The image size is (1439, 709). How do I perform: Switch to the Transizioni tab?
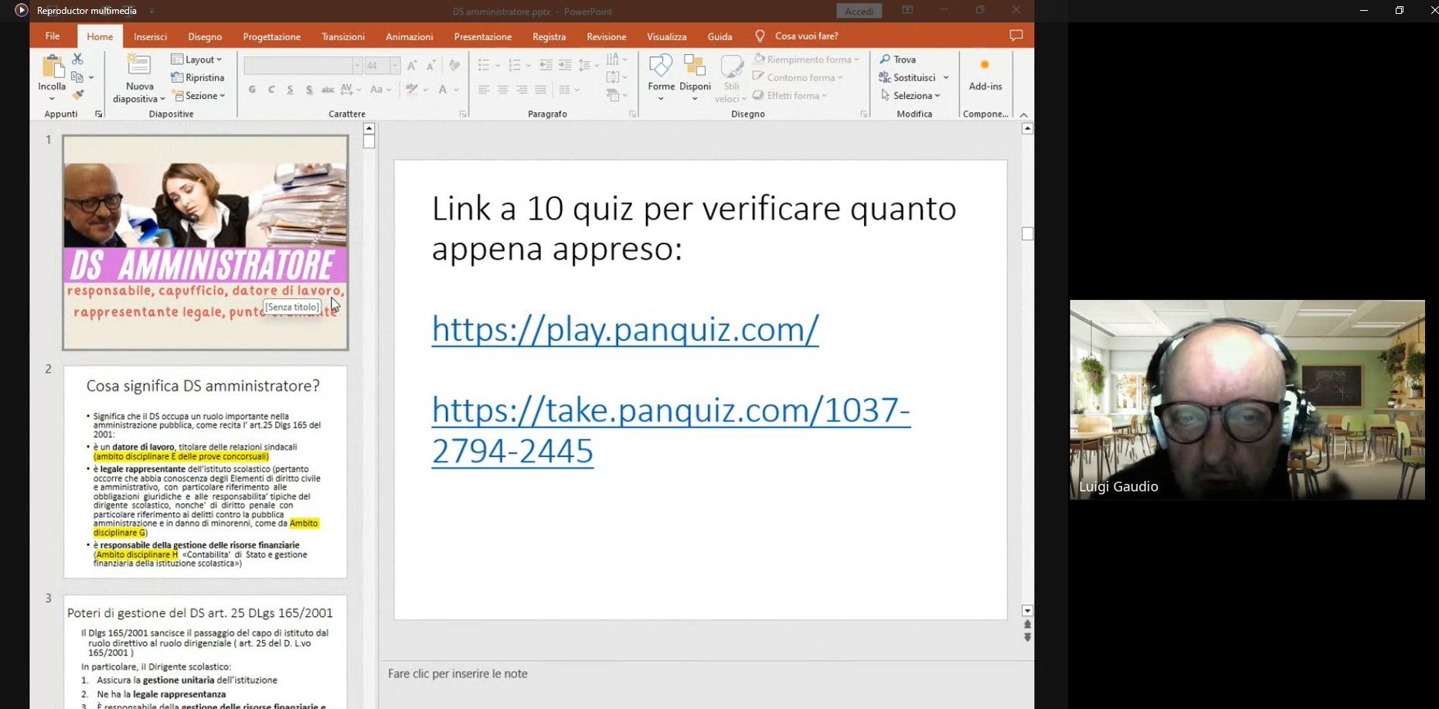(343, 36)
